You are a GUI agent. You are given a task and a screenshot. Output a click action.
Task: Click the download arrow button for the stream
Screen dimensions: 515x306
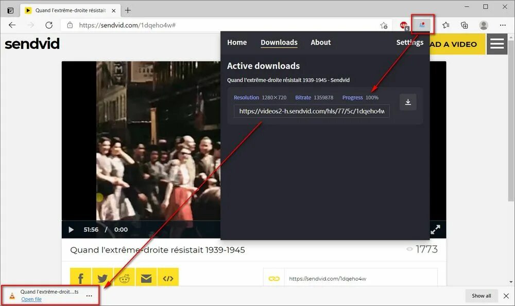tap(408, 102)
